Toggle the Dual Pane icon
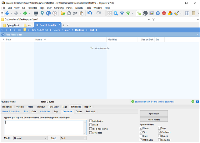 (x=187, y=13)
